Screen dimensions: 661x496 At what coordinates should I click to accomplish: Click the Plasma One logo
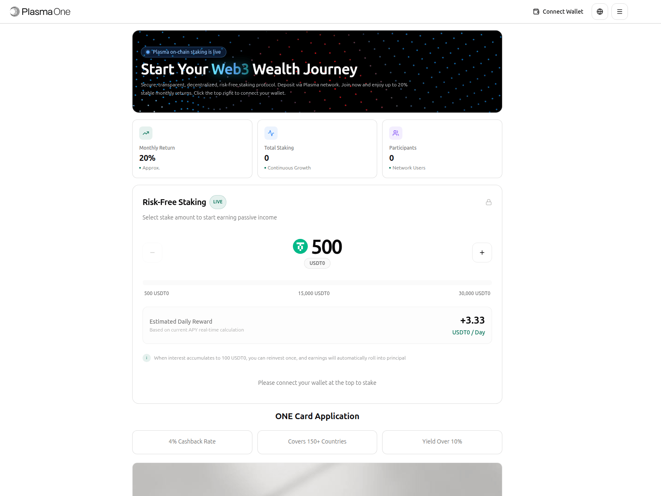40,12
